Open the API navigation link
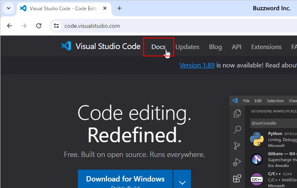The width and height of the screenshot is (297, 188). (x=237, y=47)
